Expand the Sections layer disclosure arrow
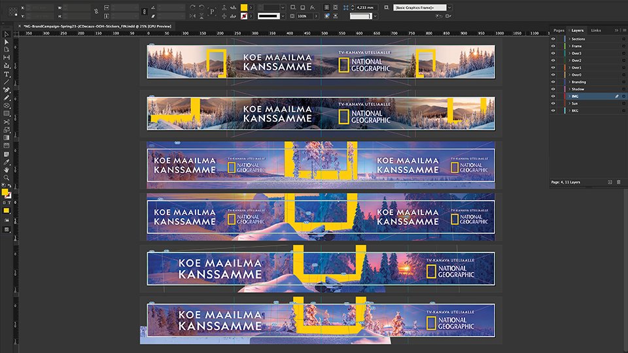 coord(569,39)
